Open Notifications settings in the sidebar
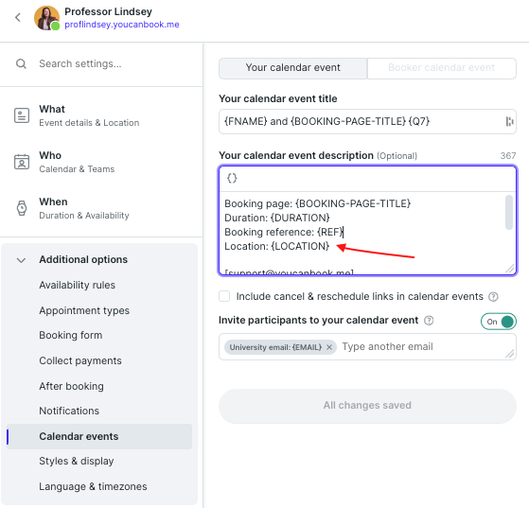This screenshot has height=508, width=529. click(69, 411)
